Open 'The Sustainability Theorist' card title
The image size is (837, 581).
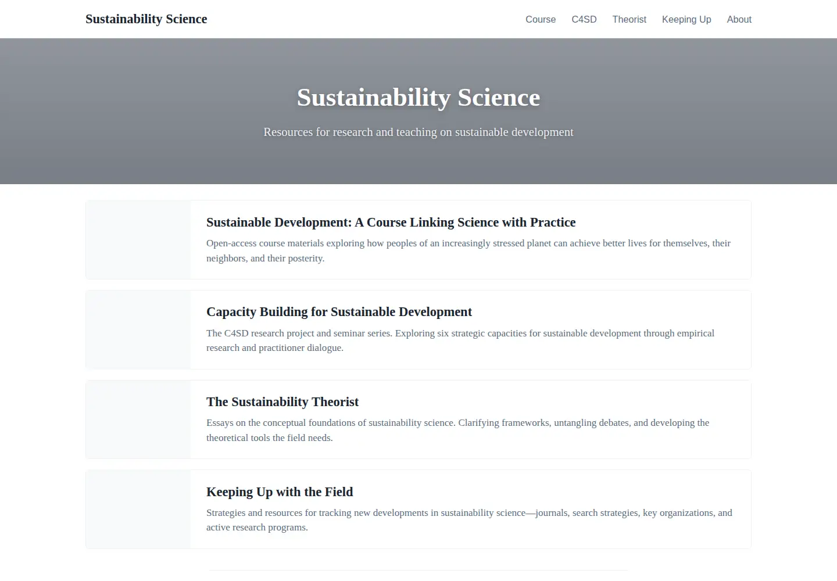click(x=282, y=402)
